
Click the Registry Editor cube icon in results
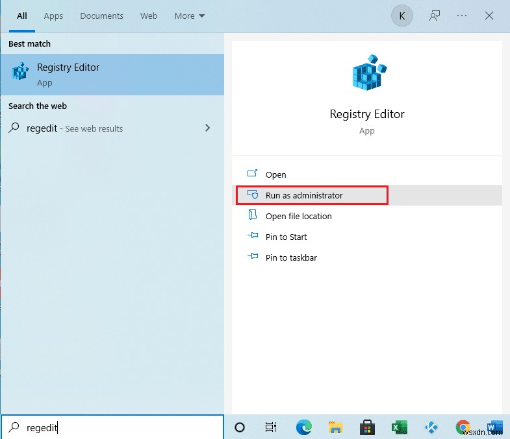[x=20, y=71]
